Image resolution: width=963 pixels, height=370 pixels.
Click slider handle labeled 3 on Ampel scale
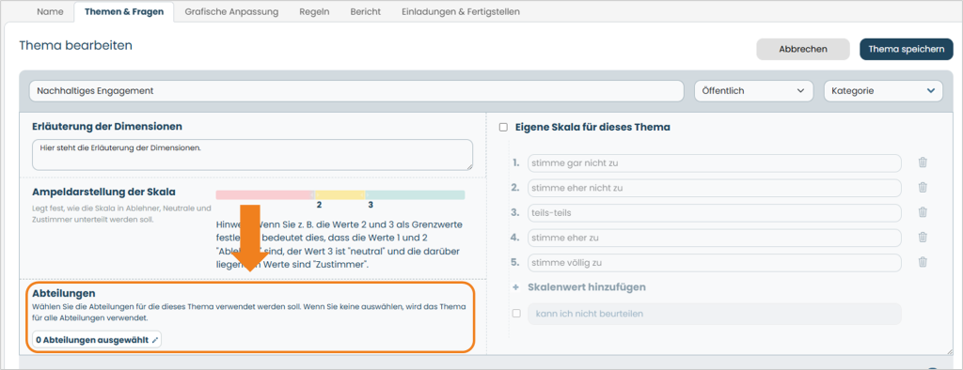coord(367,195)
